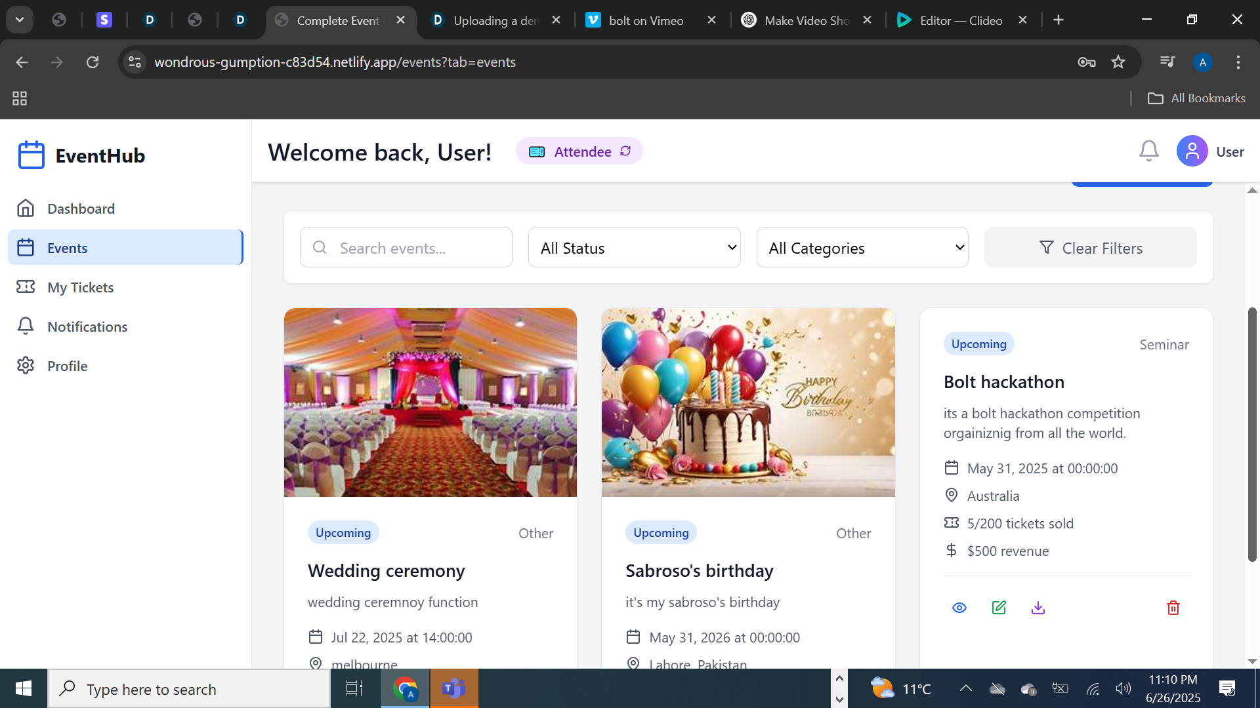Bookmark this page with star icon

point(1118,62)
